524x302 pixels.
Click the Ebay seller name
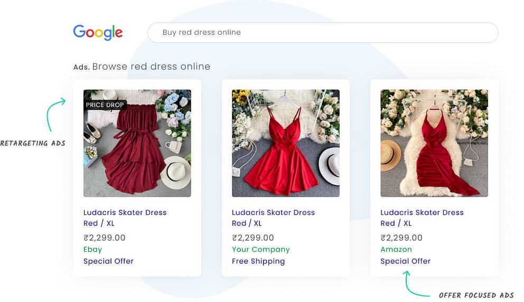[x=93, y=250]
